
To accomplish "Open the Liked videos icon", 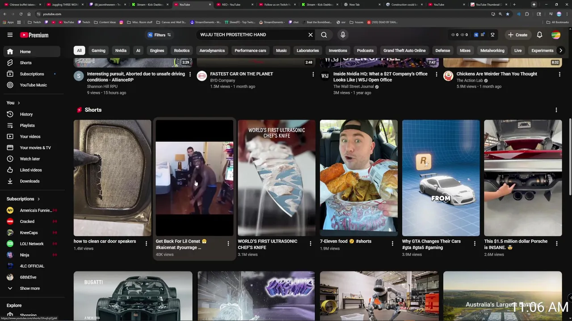I will [x=10, y=170].
